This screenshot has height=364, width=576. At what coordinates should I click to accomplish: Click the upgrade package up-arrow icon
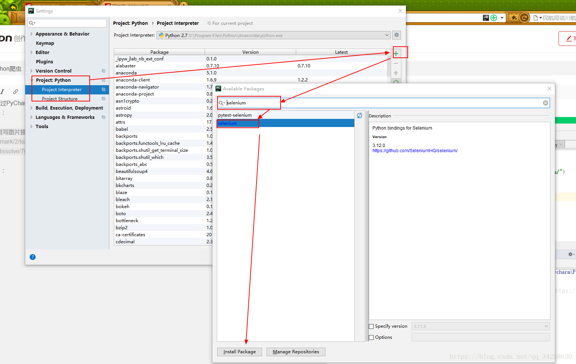pyautogui.click(x=396, y=73)
